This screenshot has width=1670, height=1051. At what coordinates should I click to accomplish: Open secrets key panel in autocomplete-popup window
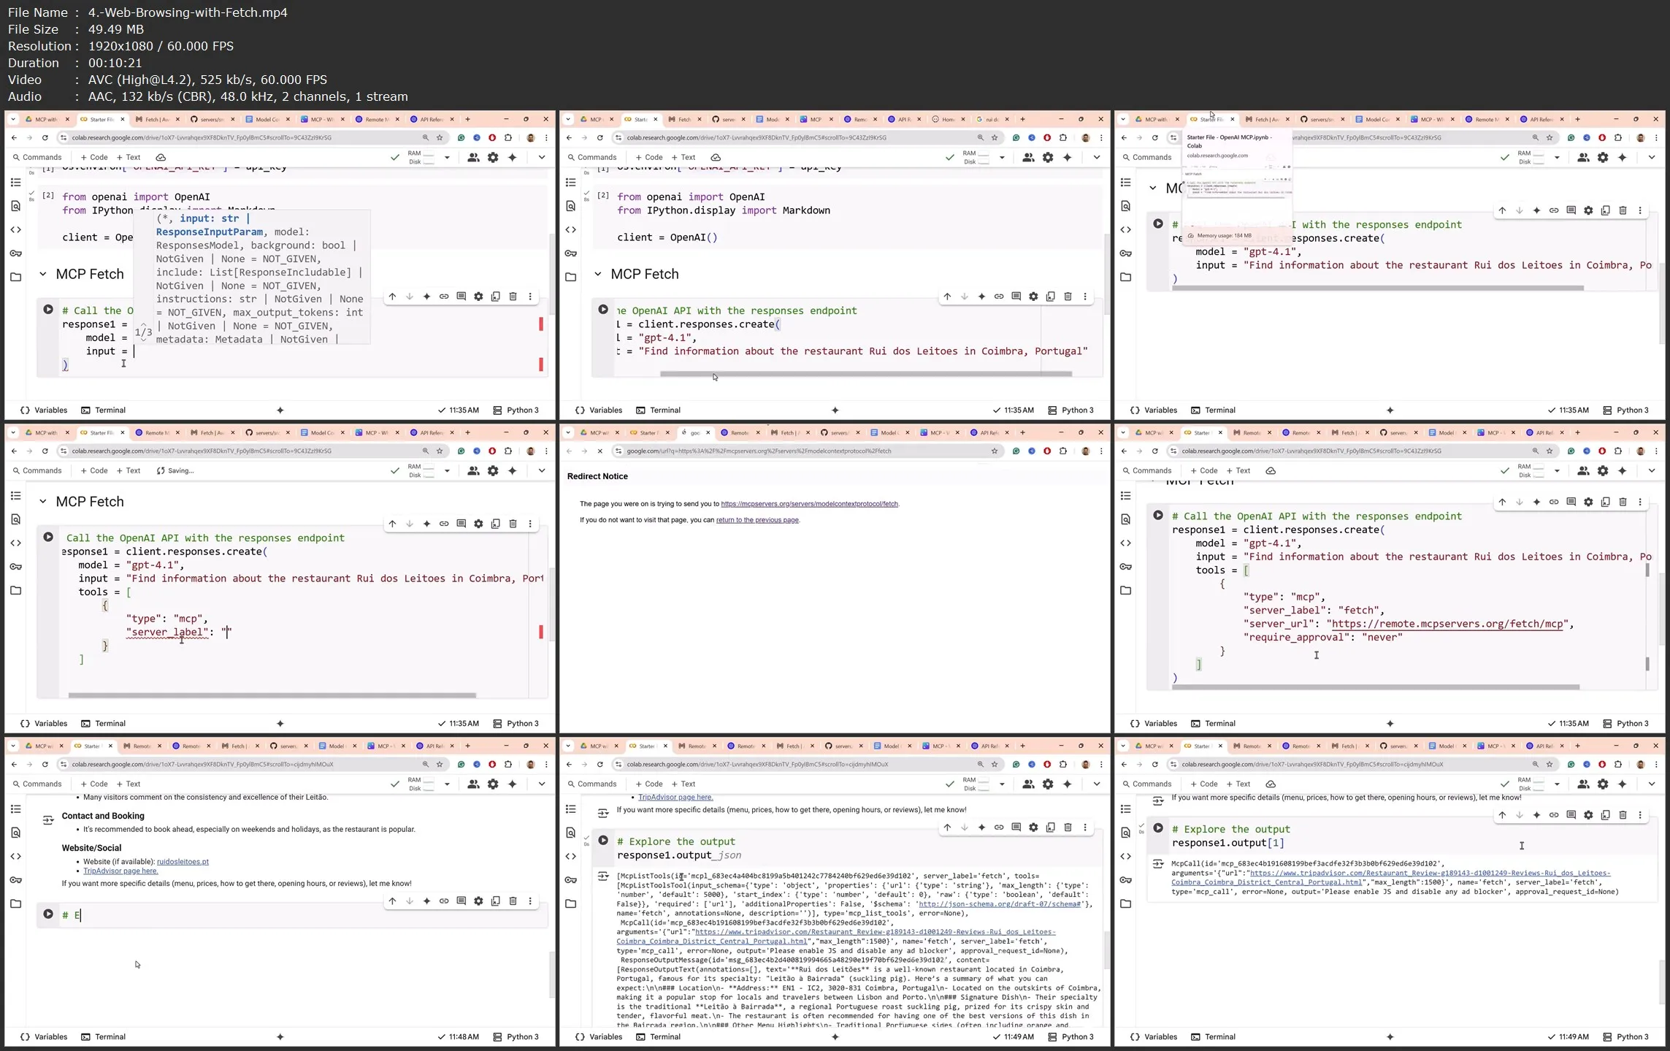click(x=16, y=253)
